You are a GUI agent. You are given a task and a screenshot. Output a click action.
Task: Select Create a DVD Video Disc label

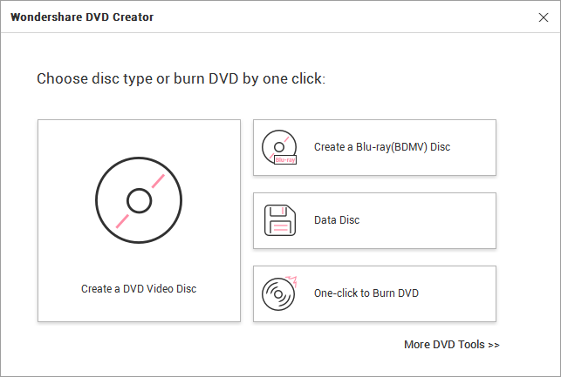(x=139, y=288)
